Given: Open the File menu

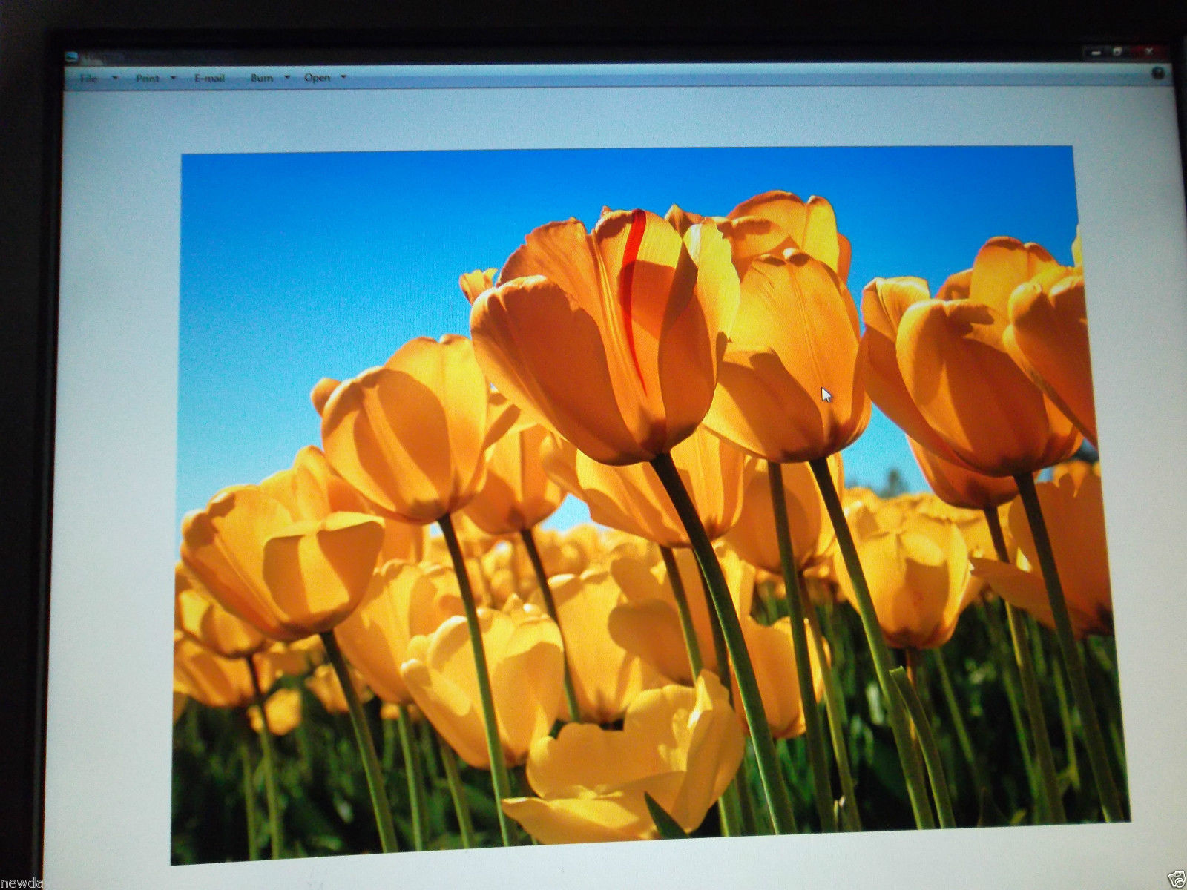Looking at the screenshot, I should (x=88, y=78).
